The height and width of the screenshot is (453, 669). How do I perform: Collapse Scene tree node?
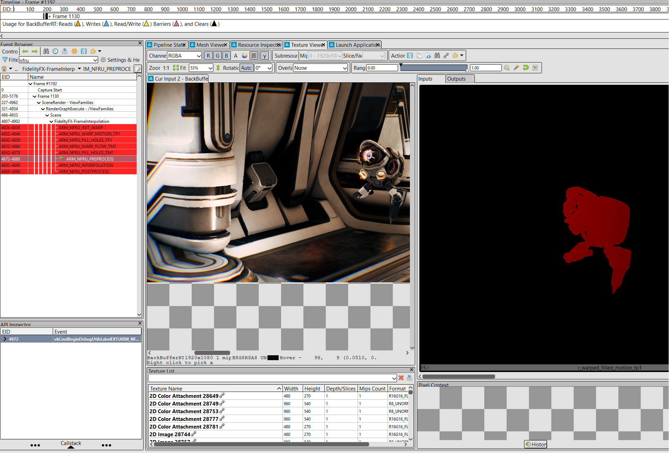click(47, 115)
